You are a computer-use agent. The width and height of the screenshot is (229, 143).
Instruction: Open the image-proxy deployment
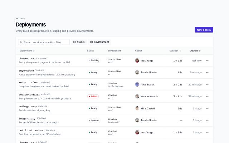pos(27,118)
